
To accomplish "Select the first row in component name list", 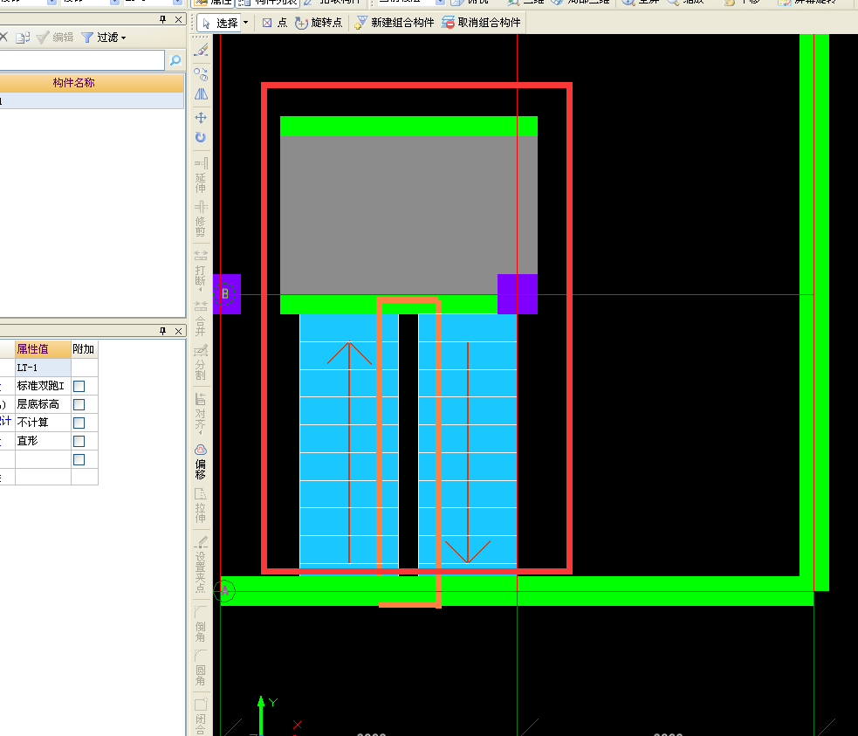I will 92,100.
